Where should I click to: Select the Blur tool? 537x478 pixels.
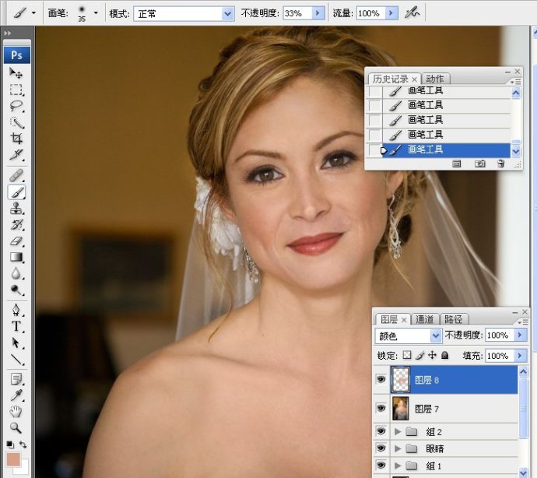pyautogui.click(x=16, y=273)
